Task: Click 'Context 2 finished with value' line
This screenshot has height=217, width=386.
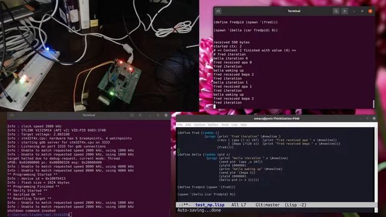Action: [255, 50]
